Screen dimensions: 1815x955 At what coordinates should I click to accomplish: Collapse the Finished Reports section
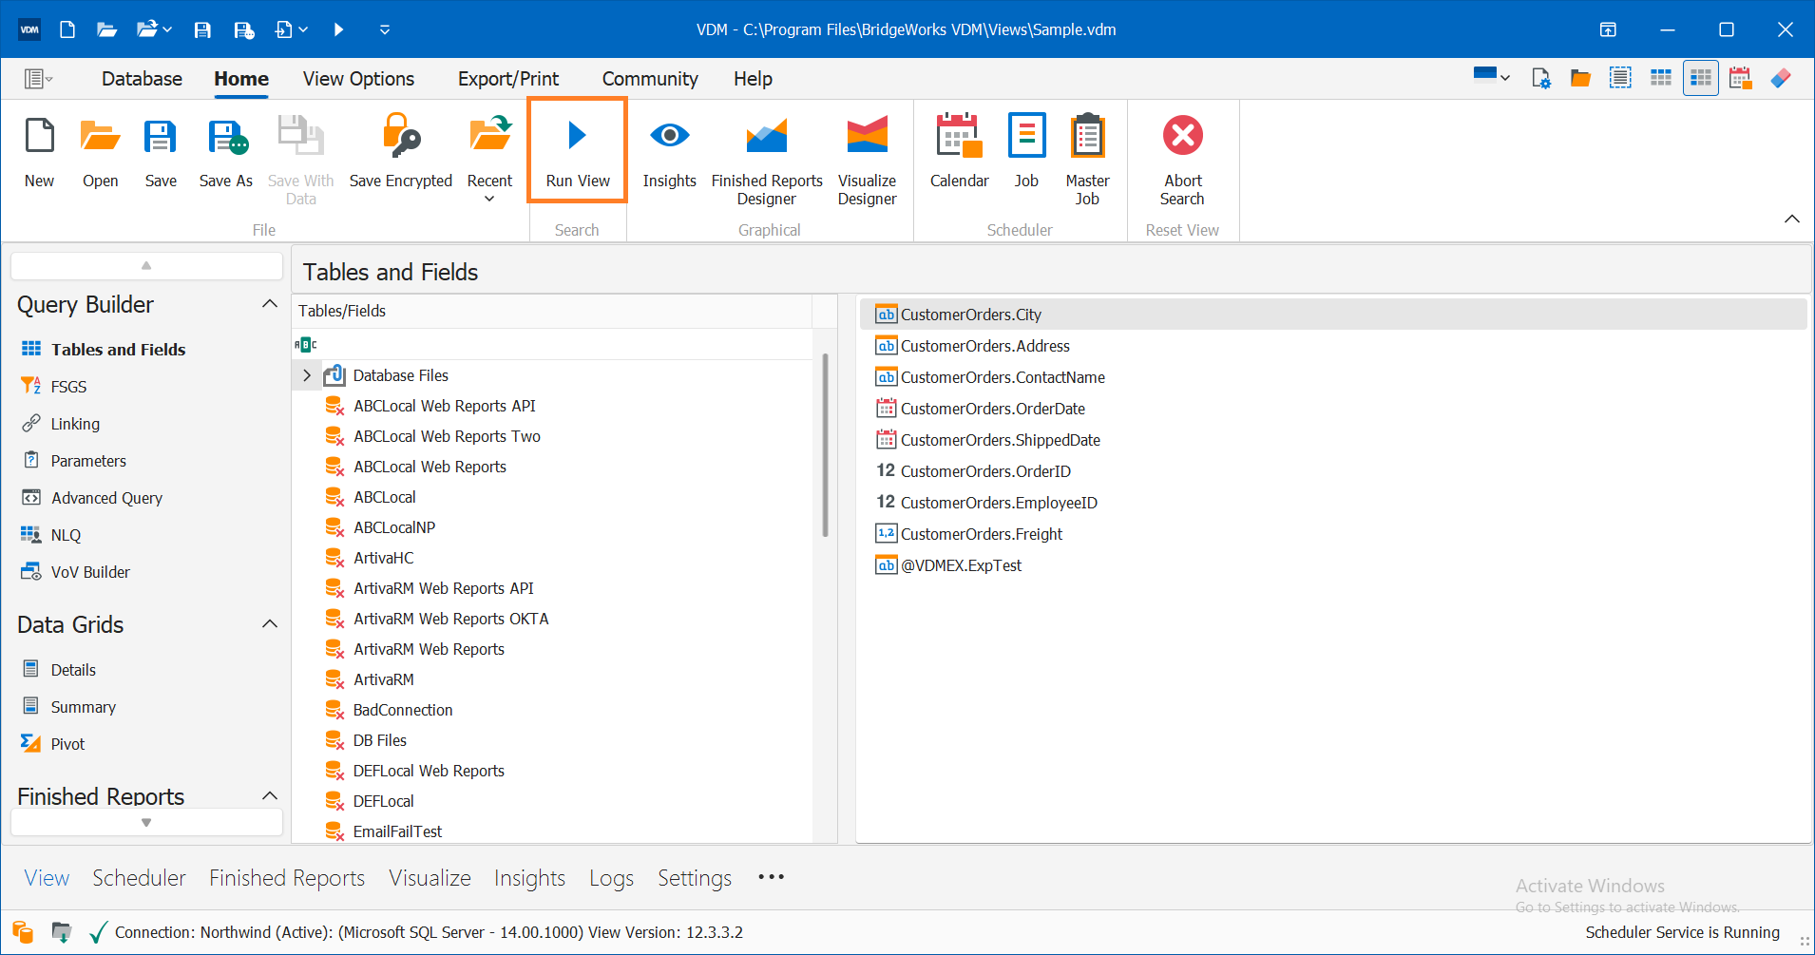pos(270,796)
